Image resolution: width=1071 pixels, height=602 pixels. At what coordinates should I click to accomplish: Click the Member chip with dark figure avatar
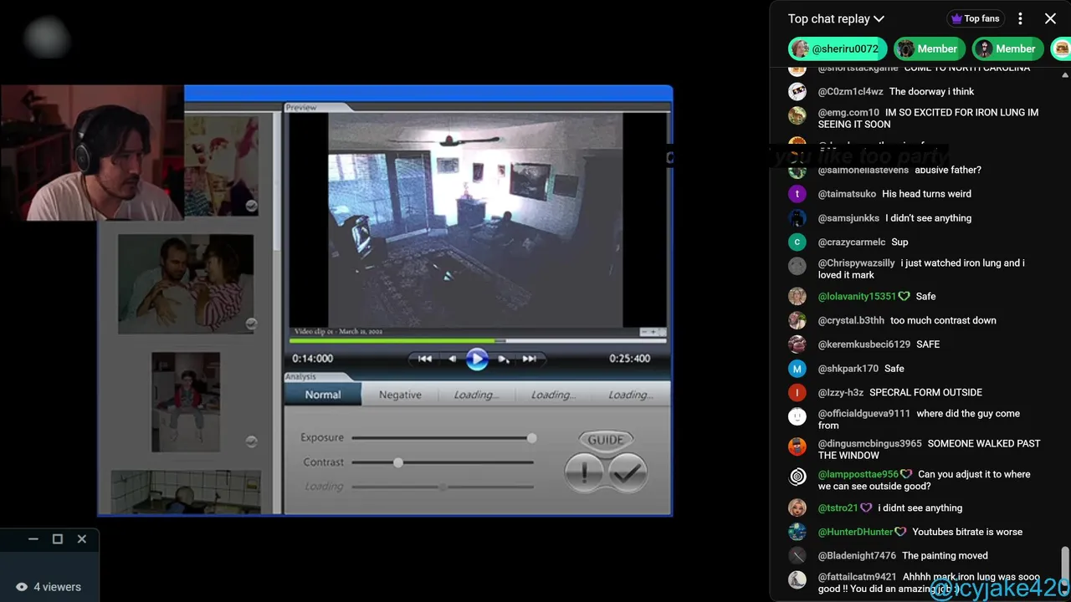pyautogui.click(x=1008, y=48)
